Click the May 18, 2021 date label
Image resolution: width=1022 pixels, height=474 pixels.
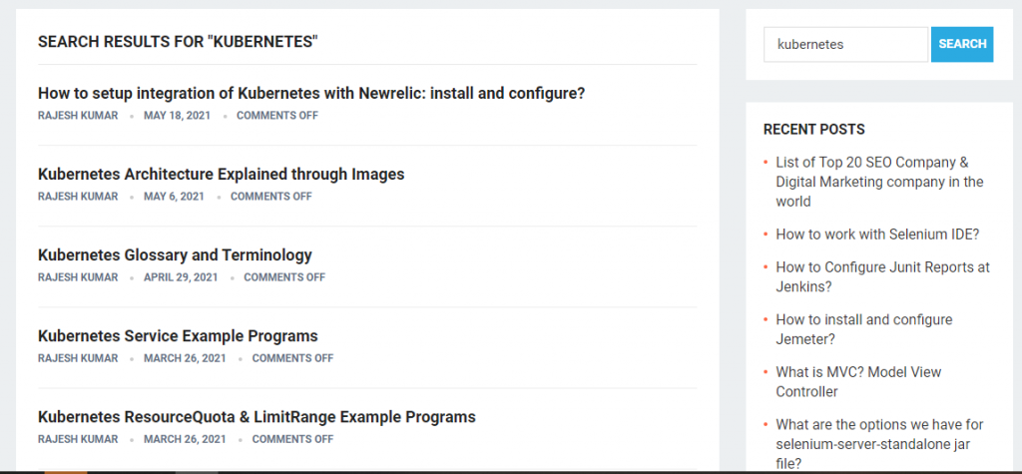coord(175,116)
